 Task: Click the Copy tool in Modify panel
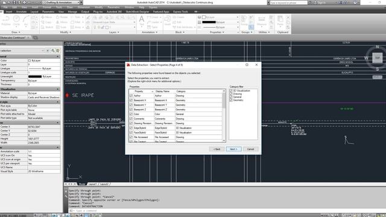(x=46, y=22)
